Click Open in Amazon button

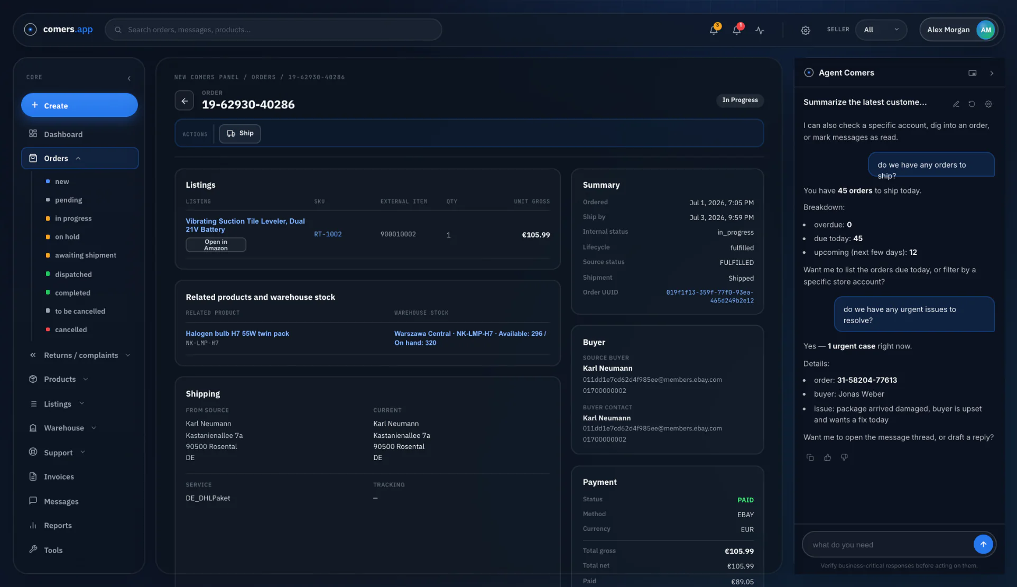tap(216, 245)
